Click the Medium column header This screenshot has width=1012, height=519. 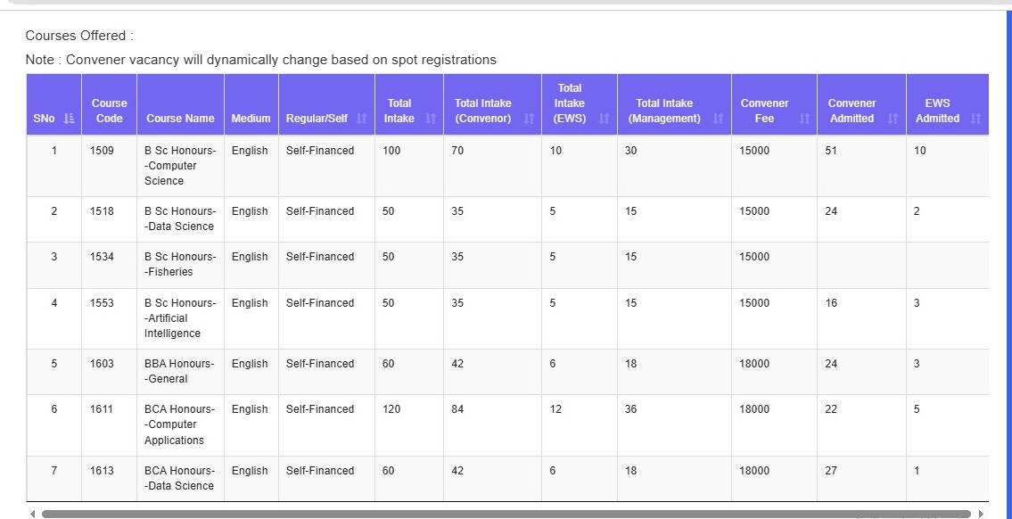[x=251, y=119]
